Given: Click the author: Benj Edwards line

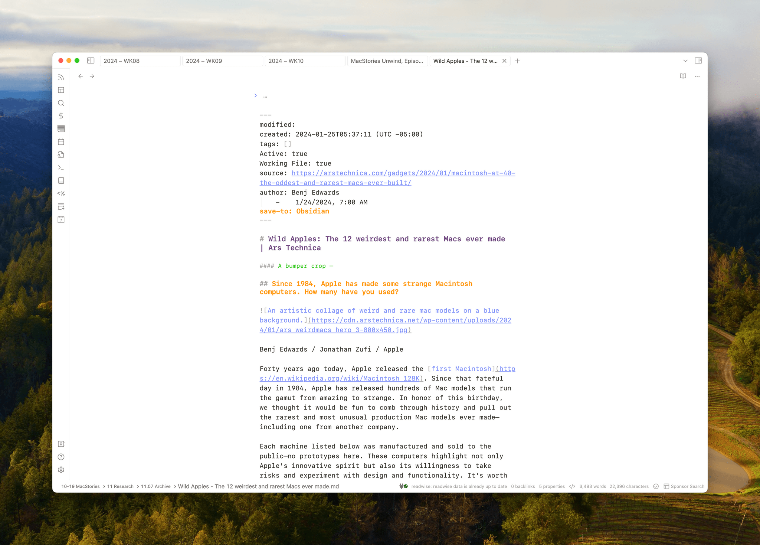Looking at the screenshot, I should pyautogui.click(x=299, y=192).
